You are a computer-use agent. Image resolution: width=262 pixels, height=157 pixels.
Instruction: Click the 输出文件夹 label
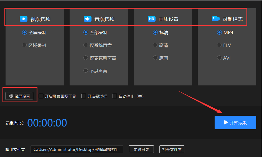coord(15,150)
